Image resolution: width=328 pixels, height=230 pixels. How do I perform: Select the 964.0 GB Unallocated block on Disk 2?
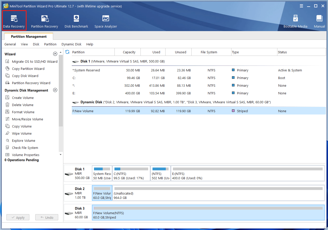pyautogui.click(x=218, y=193)
